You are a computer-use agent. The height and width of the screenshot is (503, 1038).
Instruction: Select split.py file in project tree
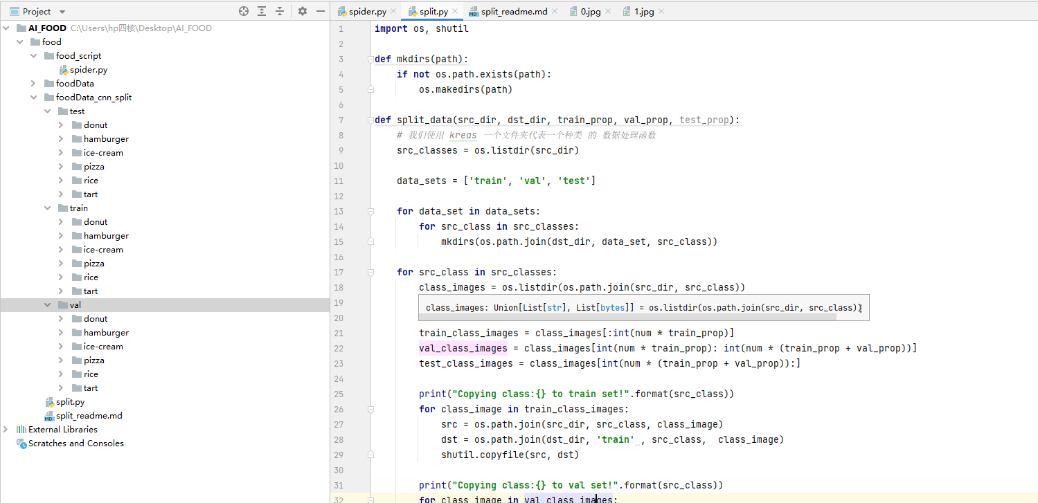pos(70,402)
